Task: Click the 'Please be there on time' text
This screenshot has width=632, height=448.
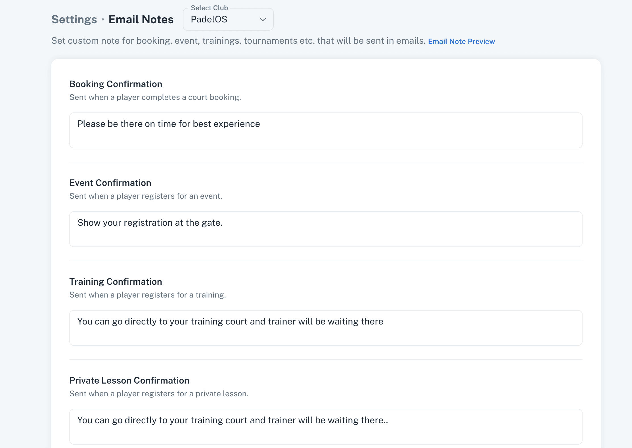Action: coord(169,124)
